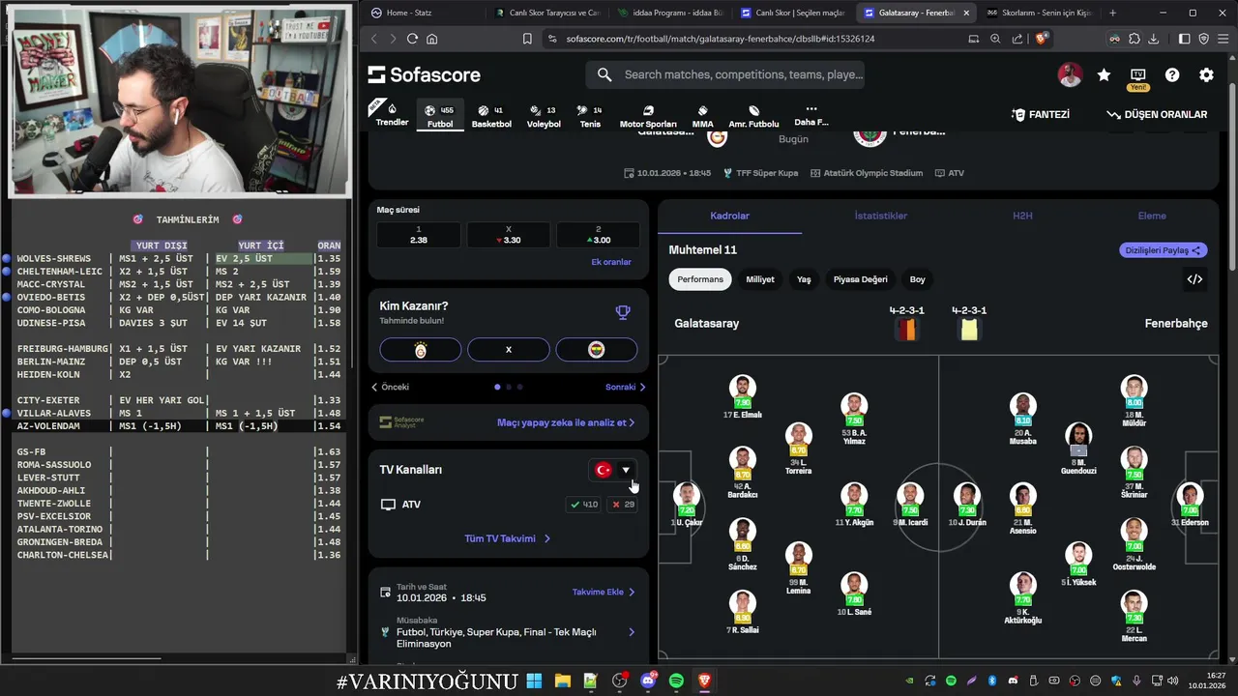Open Sofascore help question mark icon
Image resolution: width=1238 pixels, height=696 pixels.
1172,74
